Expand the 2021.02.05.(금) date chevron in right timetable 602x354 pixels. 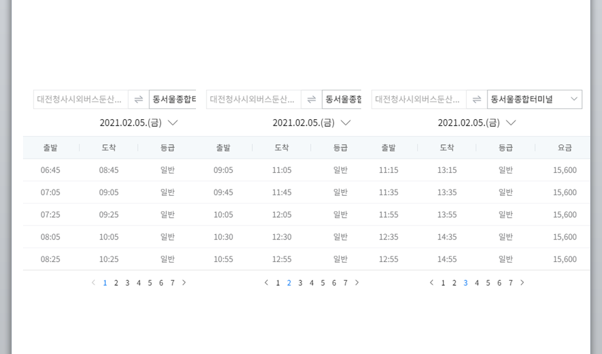[x=511, y=123]
